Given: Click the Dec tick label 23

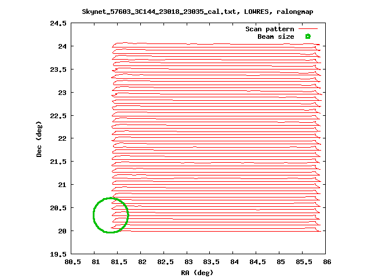Looking at the screenshot, I should click(62, 93).
